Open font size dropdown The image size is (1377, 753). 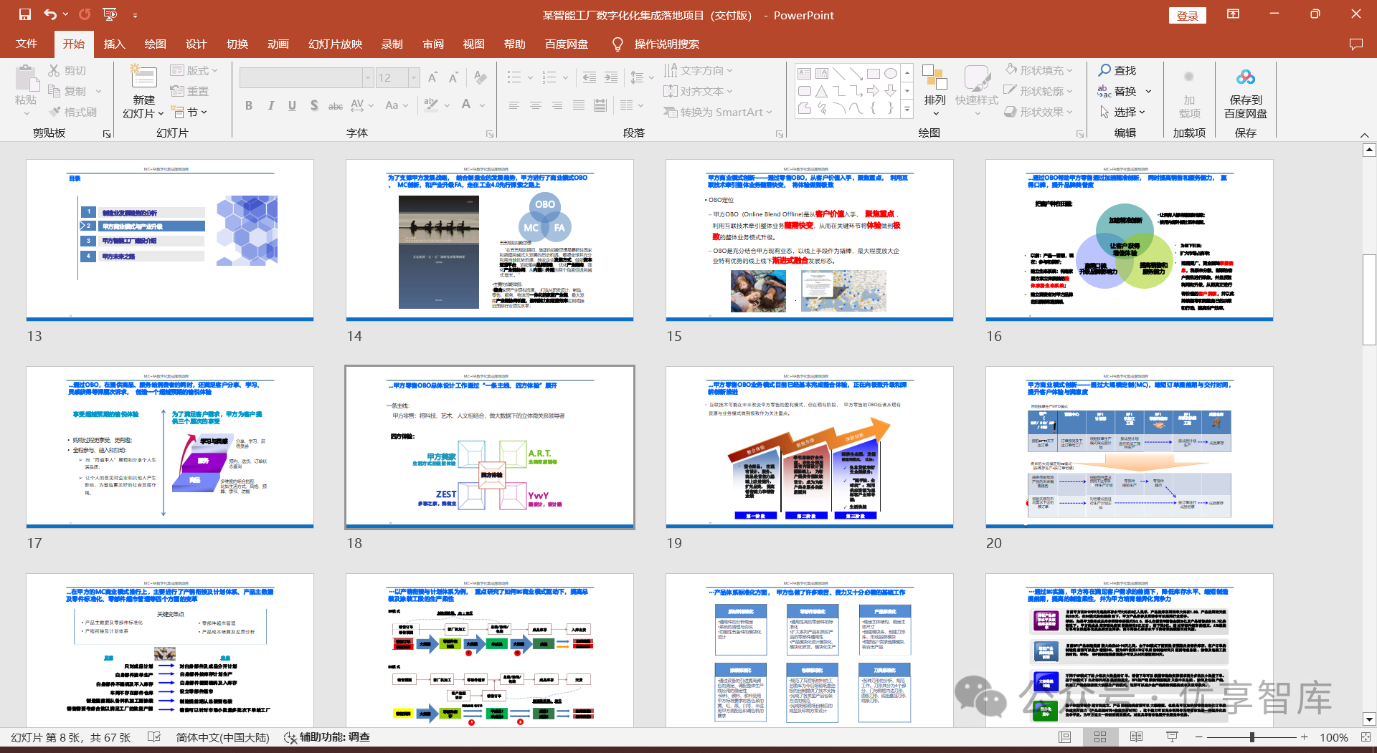(414, 77)
